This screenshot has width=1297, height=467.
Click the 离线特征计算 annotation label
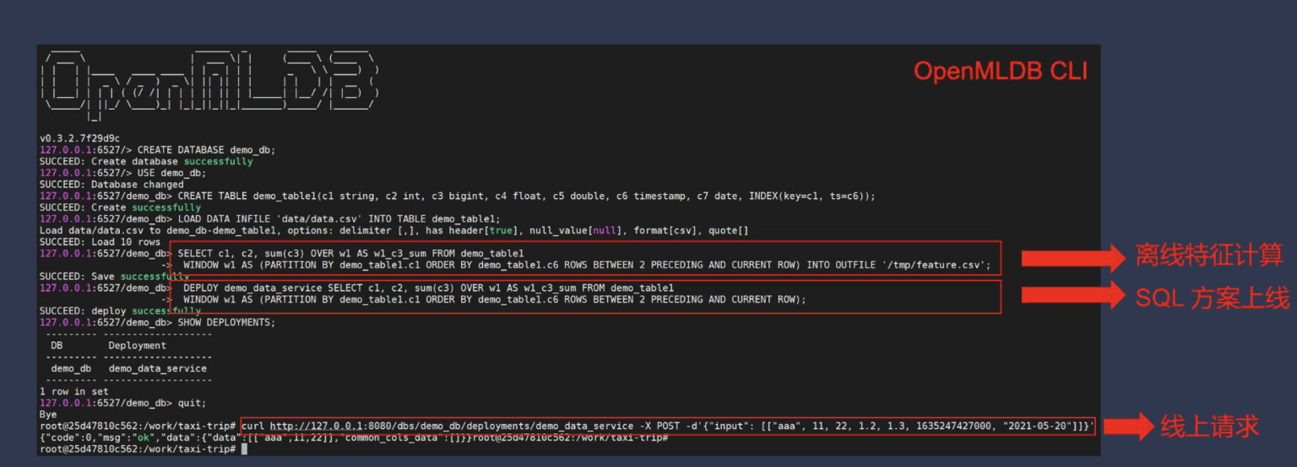(x=1208, y=255)
